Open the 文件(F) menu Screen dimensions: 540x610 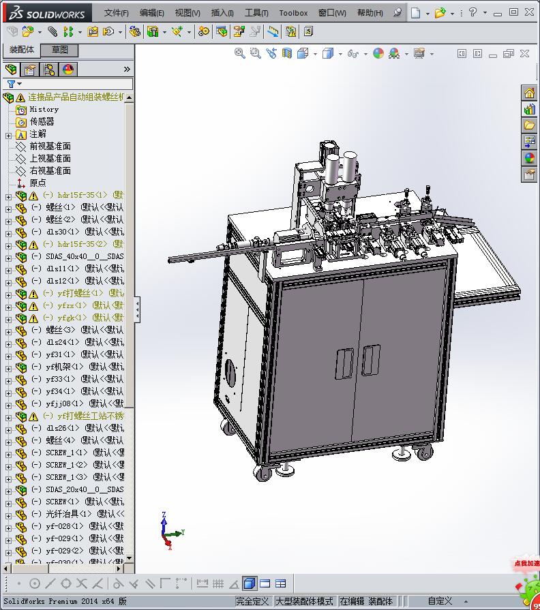pyautogui.click(x=116, y=13)
